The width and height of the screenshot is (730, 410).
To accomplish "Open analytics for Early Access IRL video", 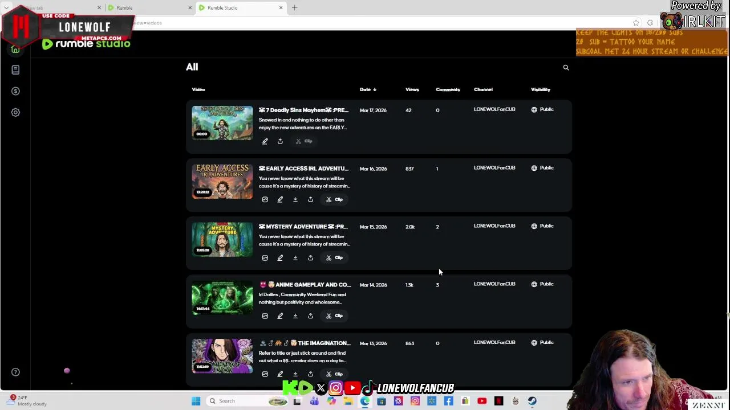I will click(x=265, y=199).
